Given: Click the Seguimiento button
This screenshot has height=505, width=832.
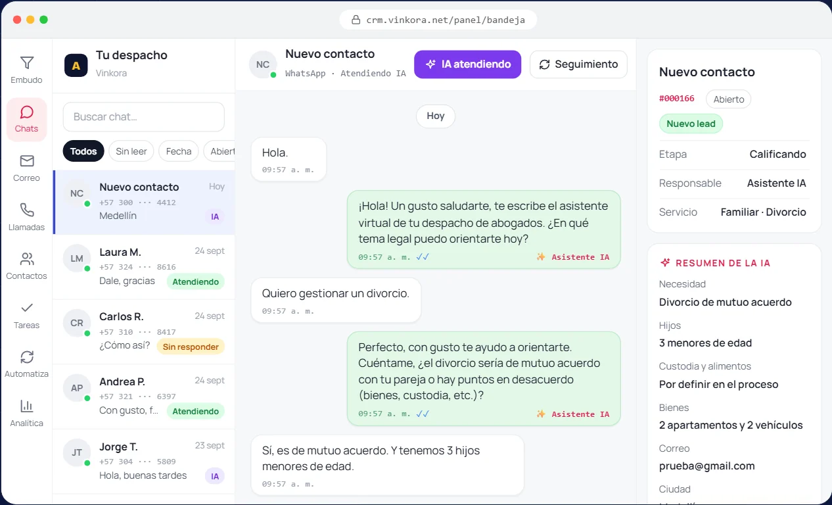Looking at the screenshot, I should point(578,64).
